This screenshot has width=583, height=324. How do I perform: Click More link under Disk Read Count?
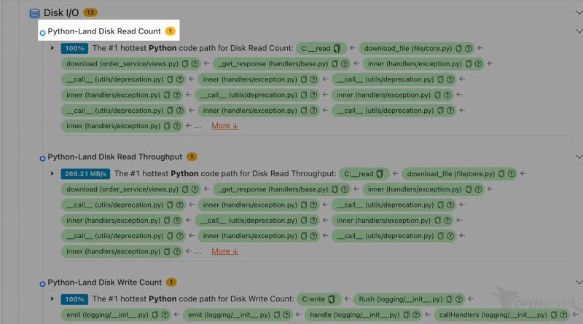pyautogui.click(x=225, y=126)
